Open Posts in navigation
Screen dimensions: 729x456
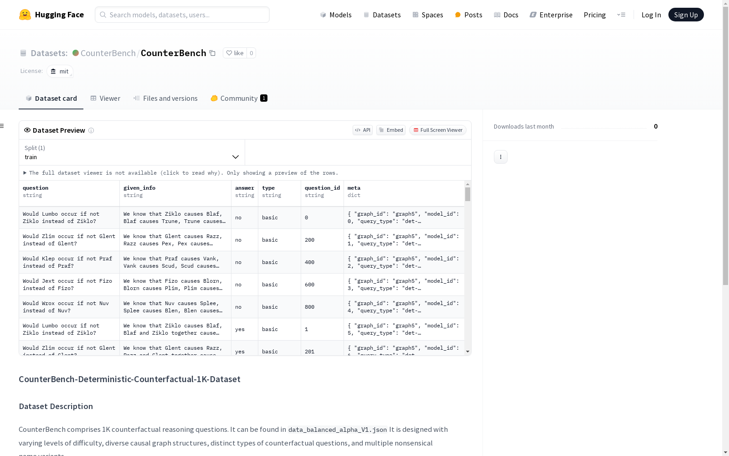[468, 15]
